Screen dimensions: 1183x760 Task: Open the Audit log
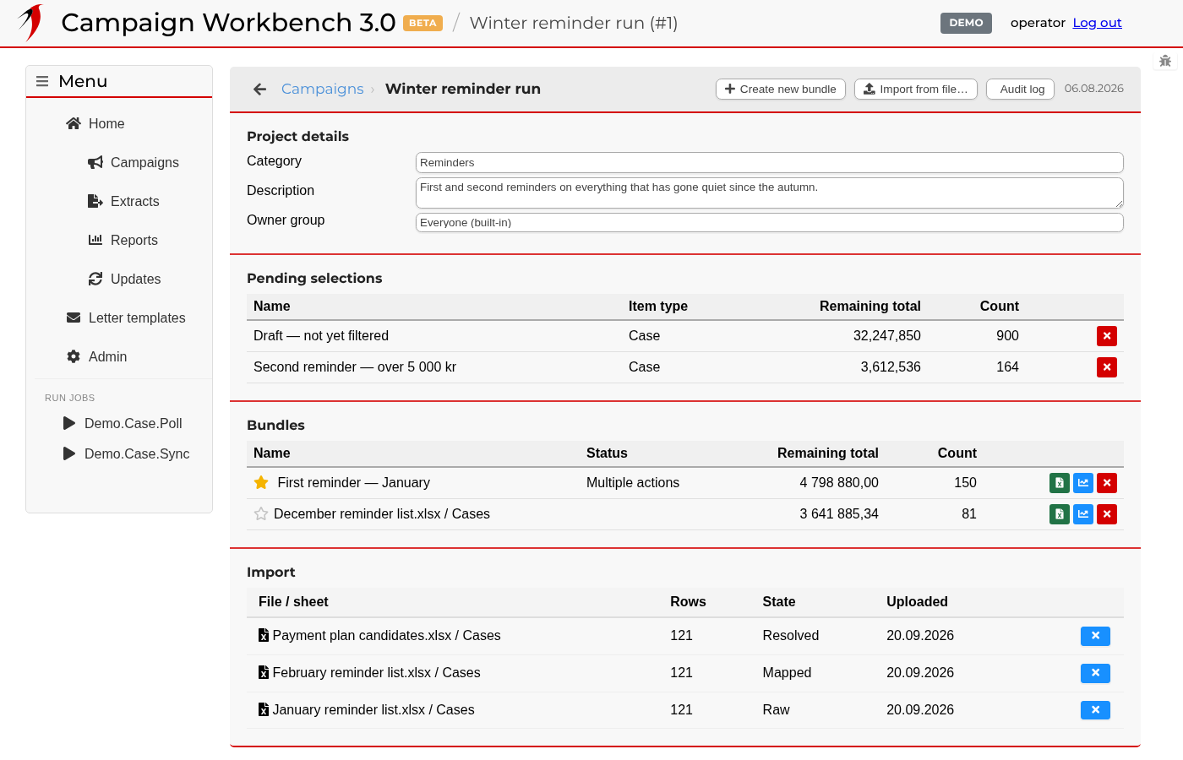tap(1020, 89)
